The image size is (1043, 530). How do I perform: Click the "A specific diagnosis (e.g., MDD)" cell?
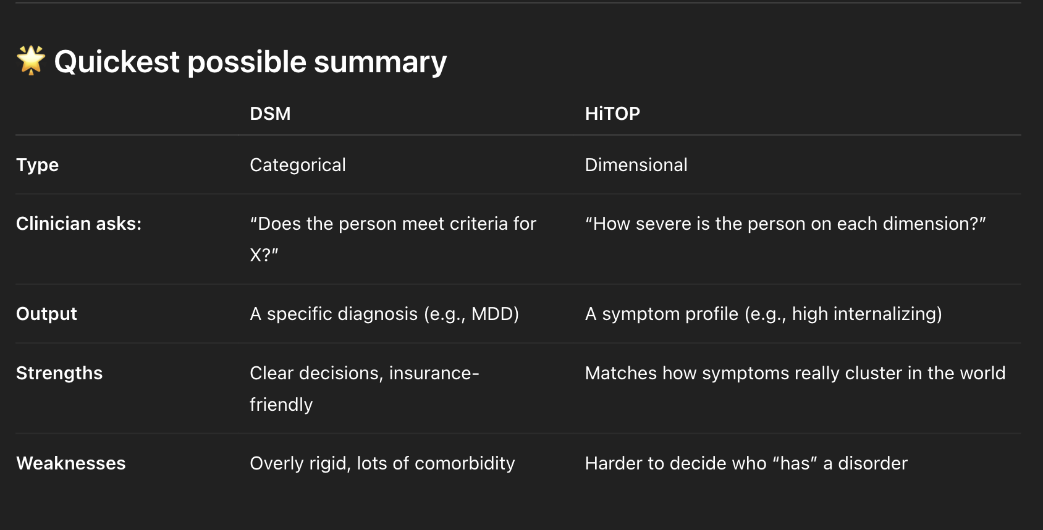pos(384,314)
